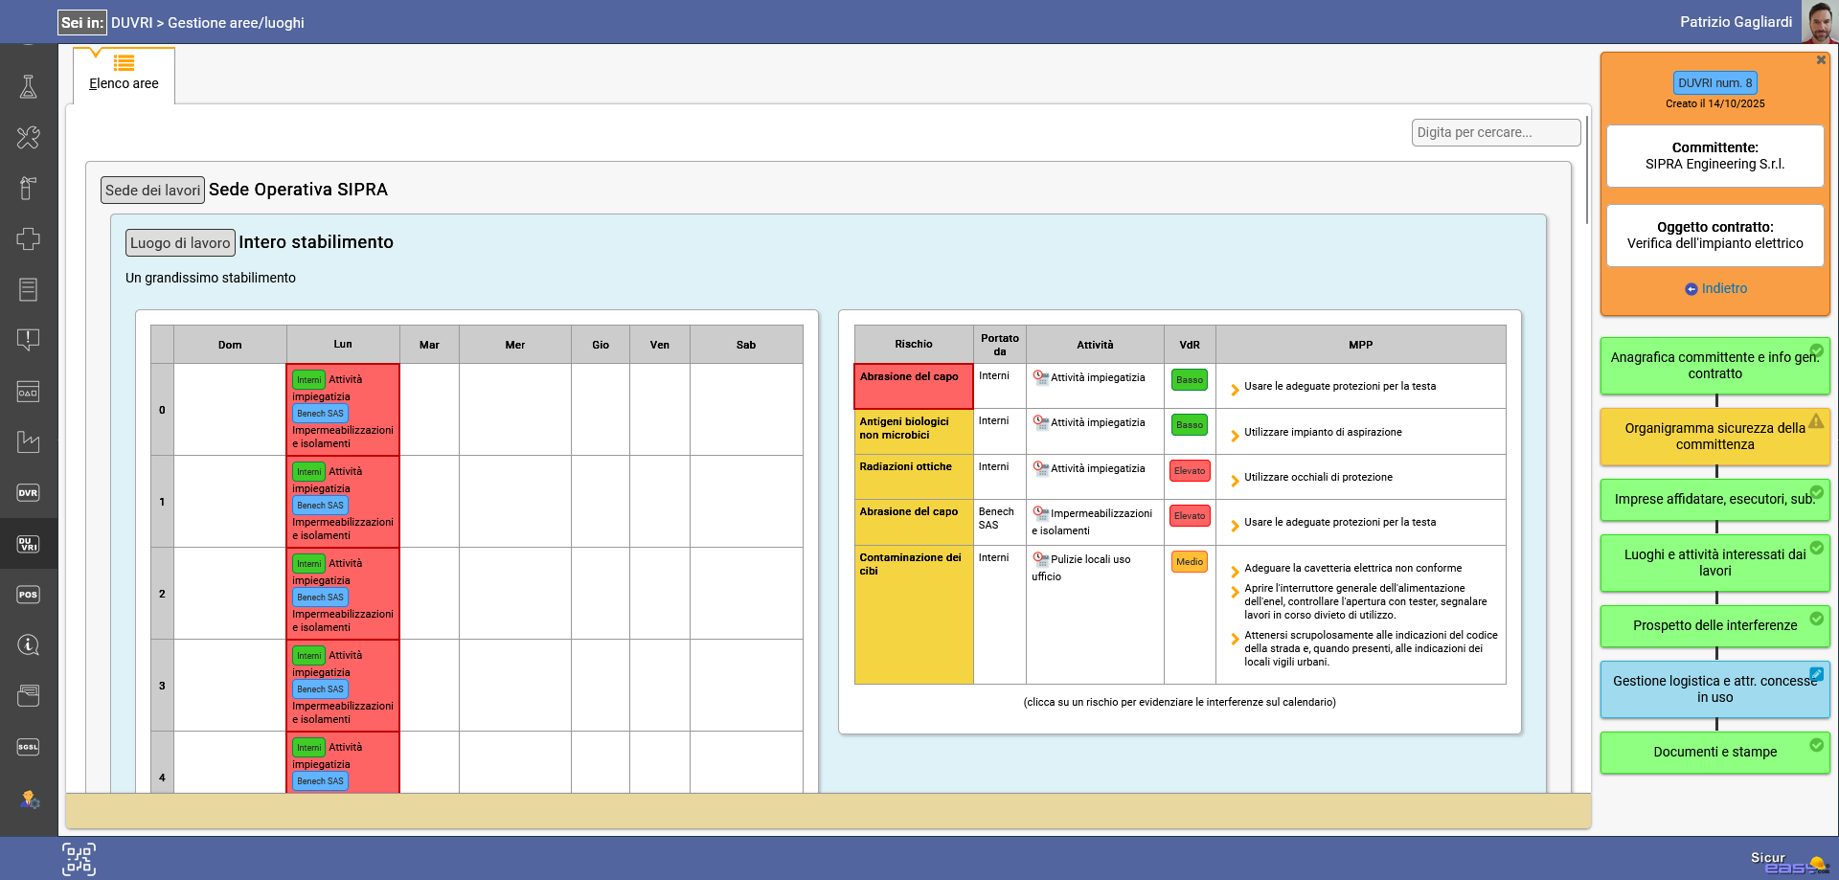Open the Prospetto delle interferenze step
This screenshot has width=1839, height=880.
pyautogui.click(x=1714, y=625)
